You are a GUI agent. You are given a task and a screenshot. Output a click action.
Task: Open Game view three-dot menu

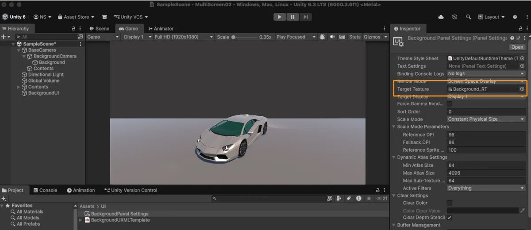(384, 29)
